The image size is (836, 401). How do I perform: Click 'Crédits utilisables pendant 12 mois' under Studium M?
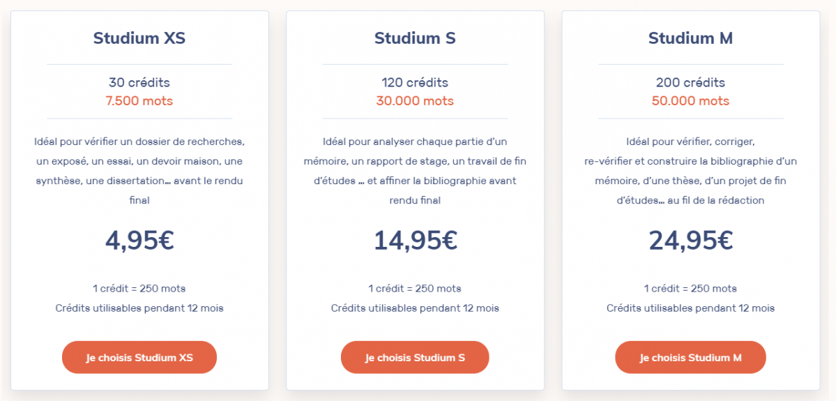coord(690,308)
